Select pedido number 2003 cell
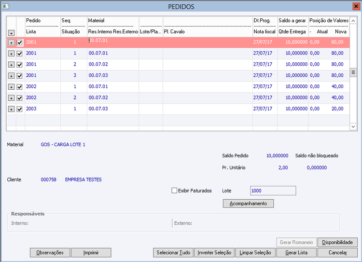Image resolution: width=362 pixels, height=262 pixels. click(31, 109)
